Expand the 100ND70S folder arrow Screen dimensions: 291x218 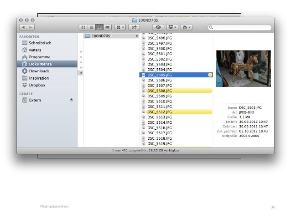click(x=137, y=36)
